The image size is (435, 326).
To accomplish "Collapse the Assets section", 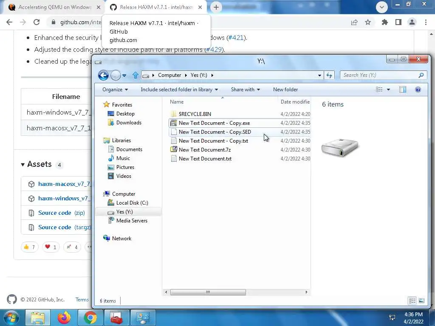I will tap(37, 164).
